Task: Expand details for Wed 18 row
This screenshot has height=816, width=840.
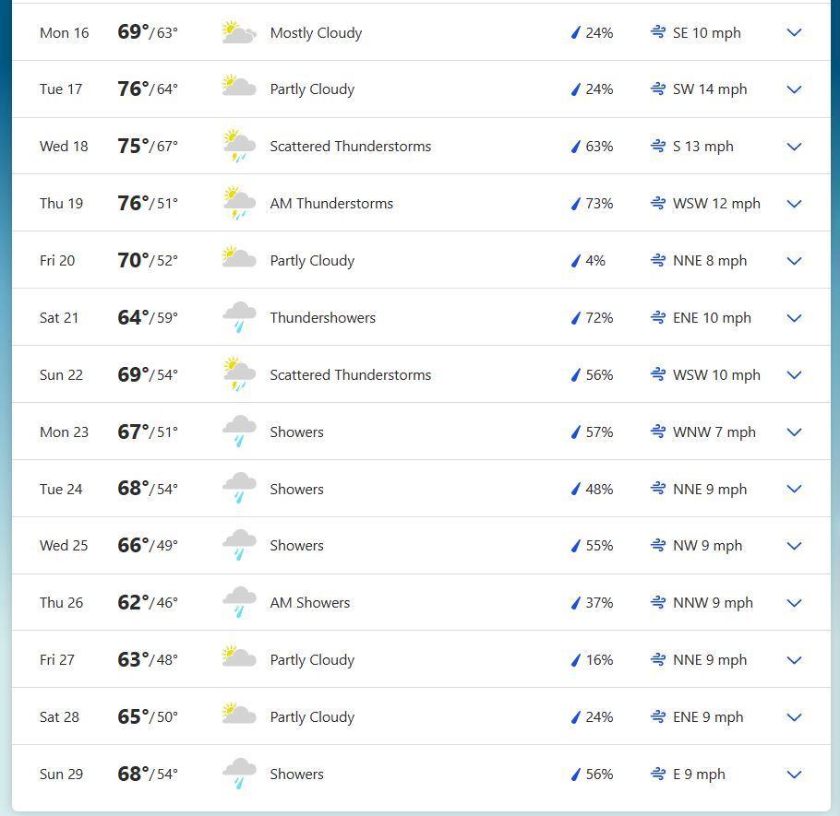Action: click(x=794, y=147)
